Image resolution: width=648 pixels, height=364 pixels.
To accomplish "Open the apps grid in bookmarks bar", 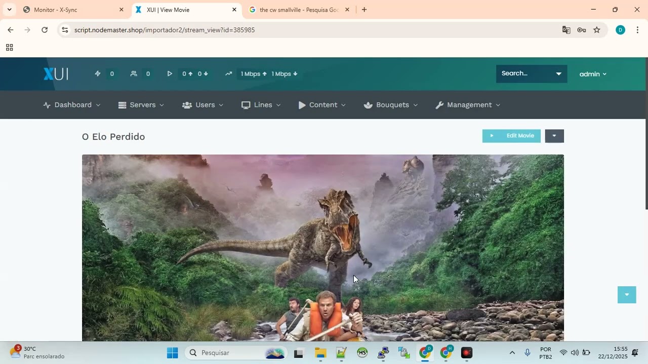I will click(x=9, y=48).
